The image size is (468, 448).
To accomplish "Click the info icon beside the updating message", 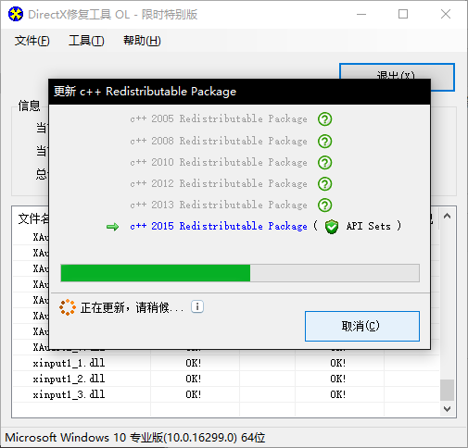I will pos(197,306).
